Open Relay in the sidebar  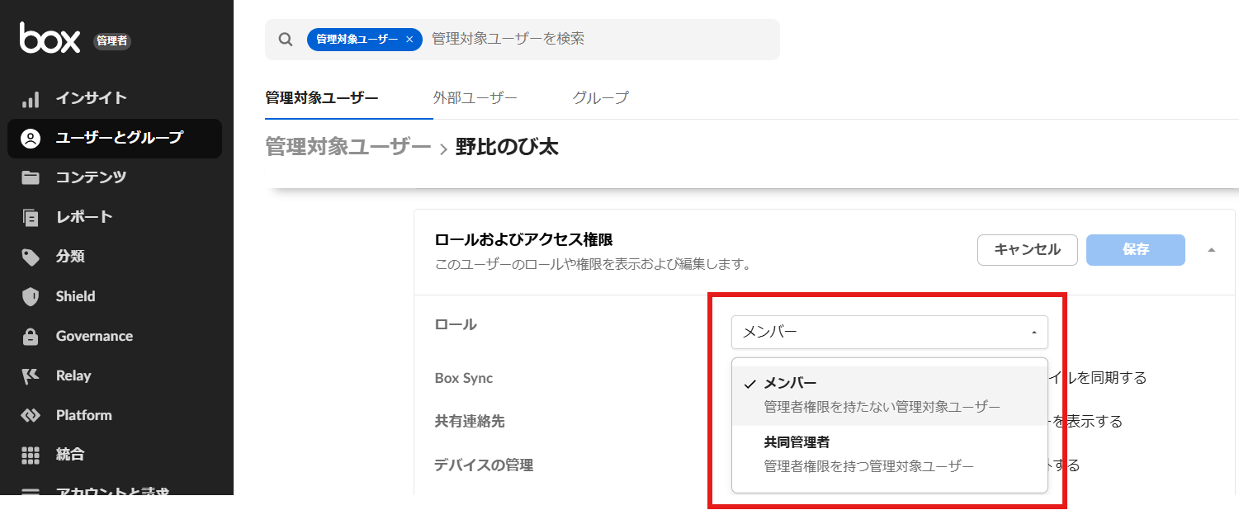(115, 375)
